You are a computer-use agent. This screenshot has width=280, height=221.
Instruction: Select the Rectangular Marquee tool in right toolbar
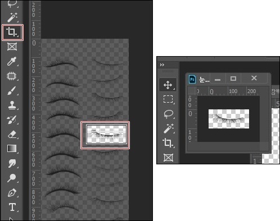point(168,99)
